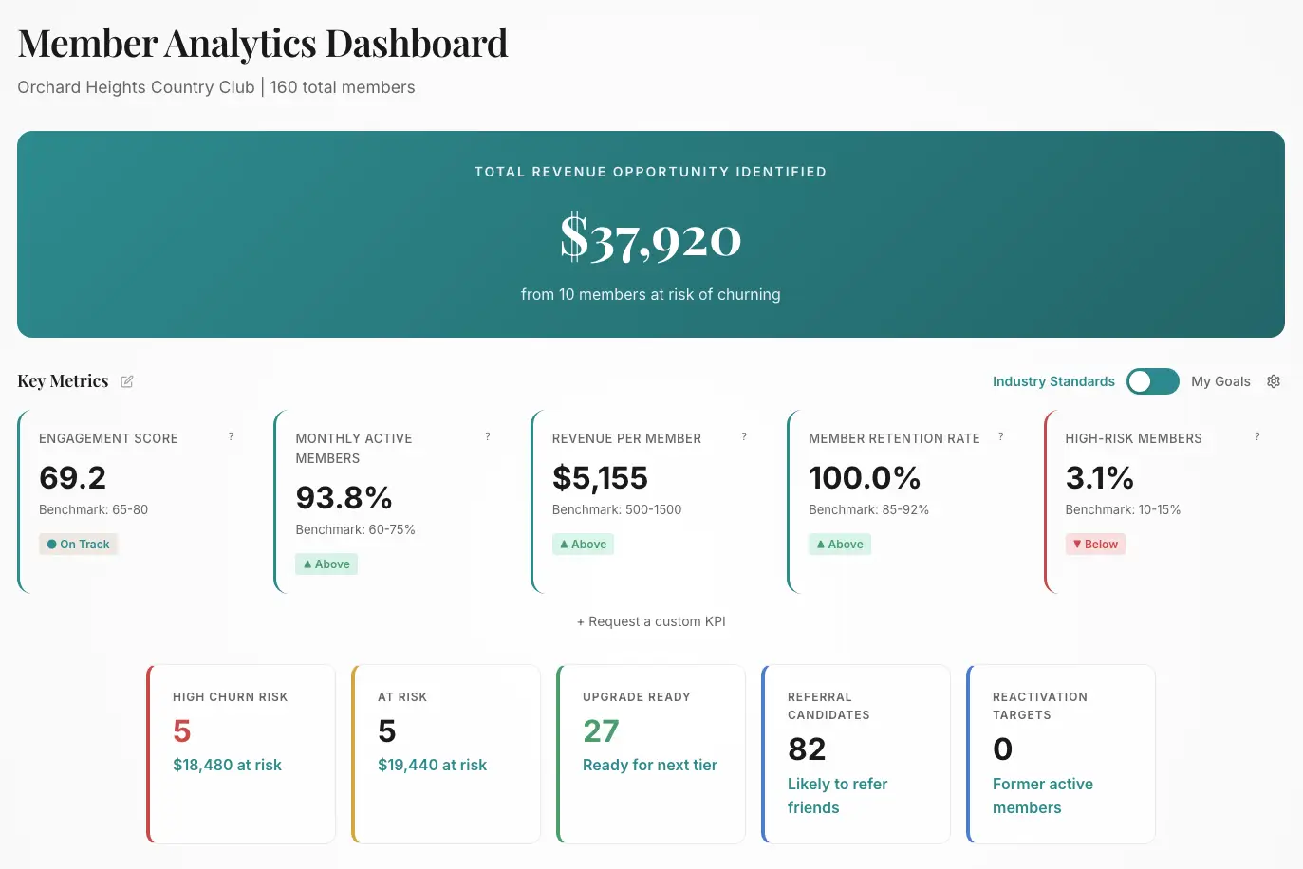Open the Referral Candidates card
The width and height of the screenshot is (1303, 869).
[x=855, y=753]
